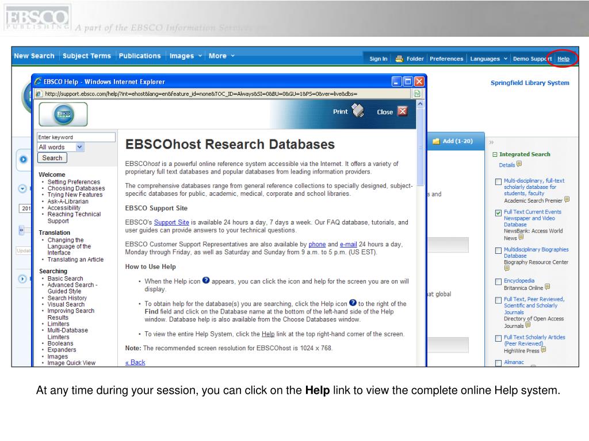The width and height of the screenshot is (589, 441).
Task: Click the red Close X icon in Help header
Action: coord(402,111)
